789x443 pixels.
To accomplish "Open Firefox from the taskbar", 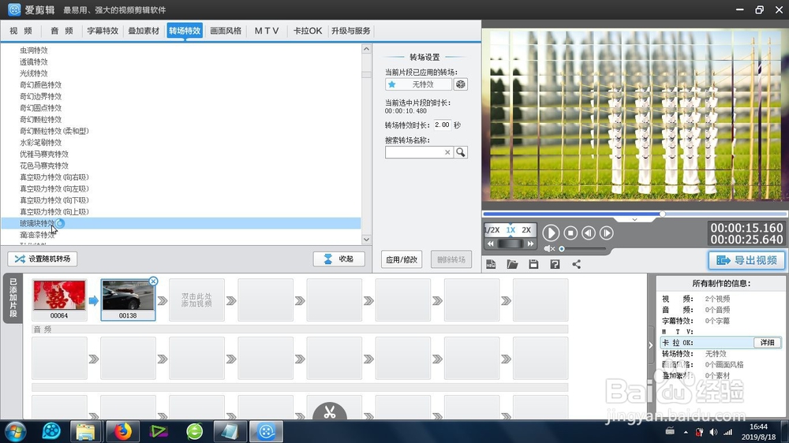I will (122, 431).
